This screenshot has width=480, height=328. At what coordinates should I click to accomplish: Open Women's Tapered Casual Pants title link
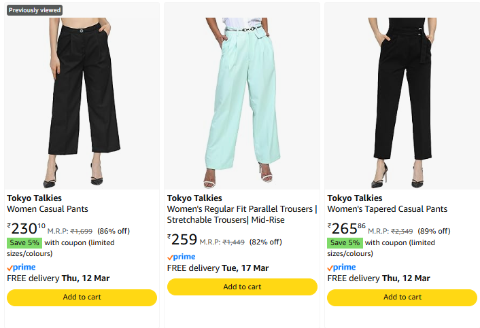tap(387, 209)
